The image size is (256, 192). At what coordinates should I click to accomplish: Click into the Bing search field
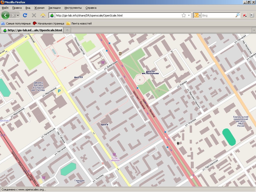[x=217, y=15]
